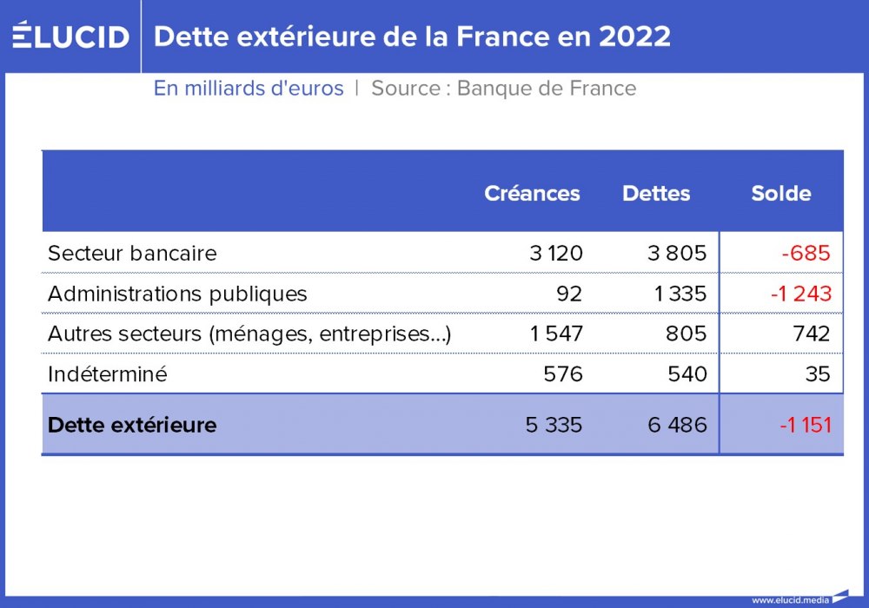
Task: Click the Dette extérieure total row label
Action: coord(132,425)
